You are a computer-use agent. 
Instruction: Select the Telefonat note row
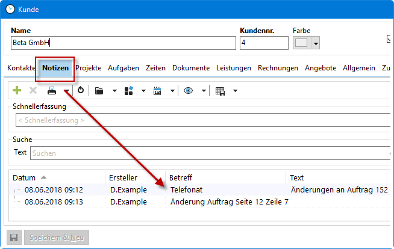click(186, 189)
